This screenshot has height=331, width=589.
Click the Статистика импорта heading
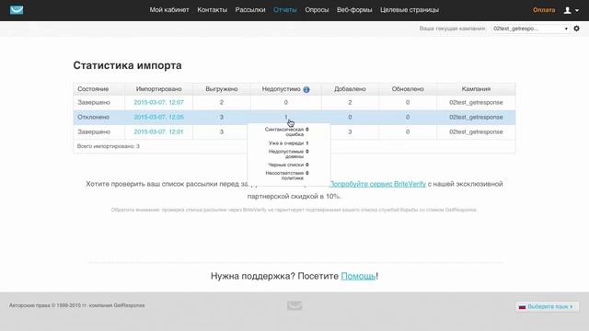click(x=127, y=65)
